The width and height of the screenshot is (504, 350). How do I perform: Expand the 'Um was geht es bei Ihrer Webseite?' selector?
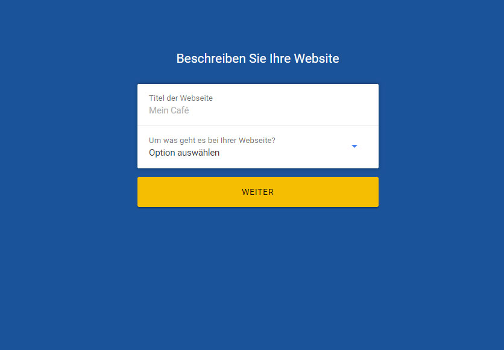pyautogui.click(x=258, y=147)
